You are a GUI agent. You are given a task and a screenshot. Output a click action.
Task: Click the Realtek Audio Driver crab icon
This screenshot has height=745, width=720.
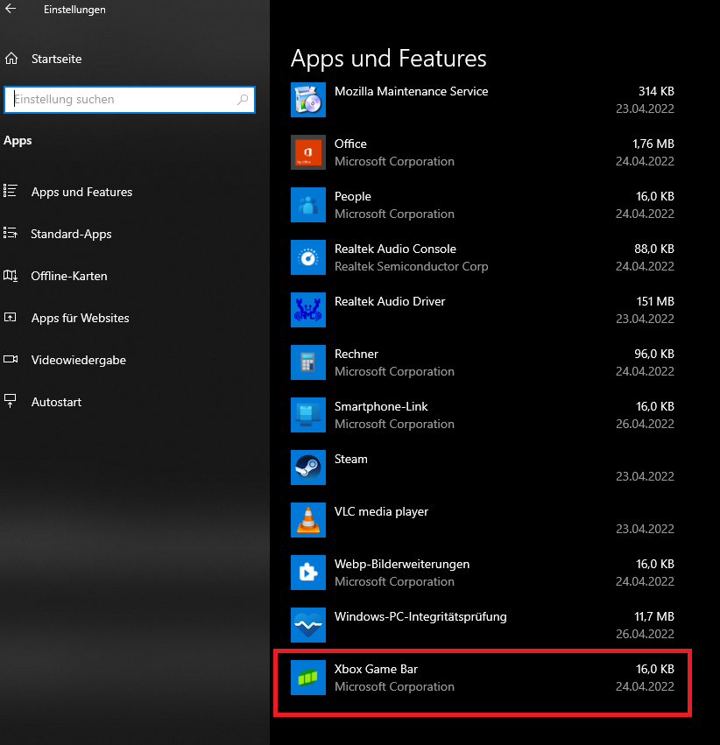308,310
